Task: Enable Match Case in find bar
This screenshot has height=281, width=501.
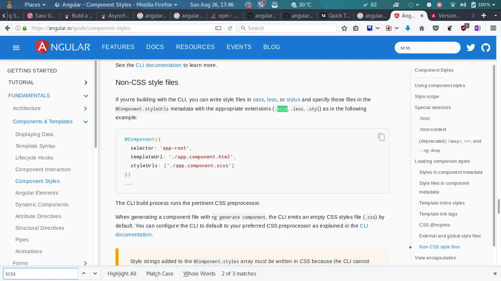Action: point(160,274)
